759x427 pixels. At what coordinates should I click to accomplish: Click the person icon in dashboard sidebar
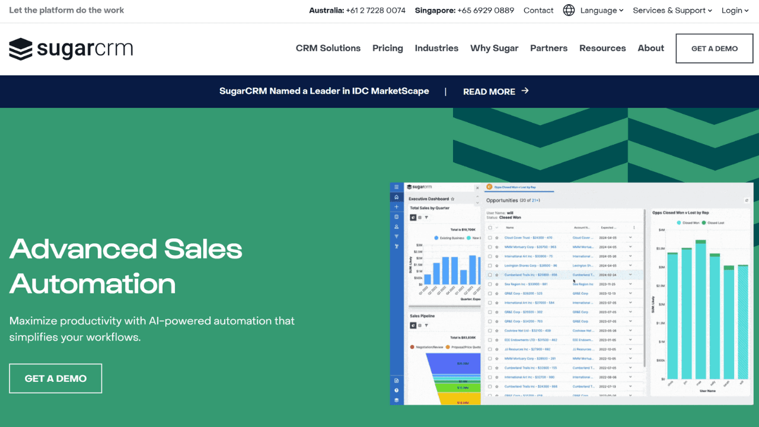(396, 227)
